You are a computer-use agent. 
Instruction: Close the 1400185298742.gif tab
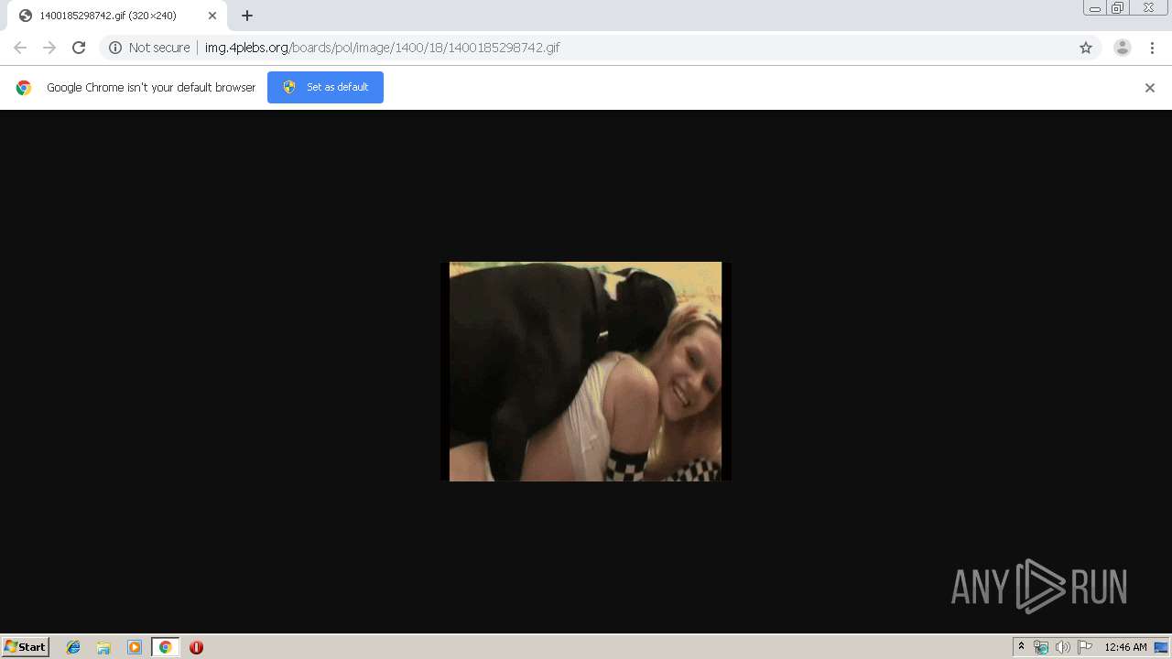[212, 16]
